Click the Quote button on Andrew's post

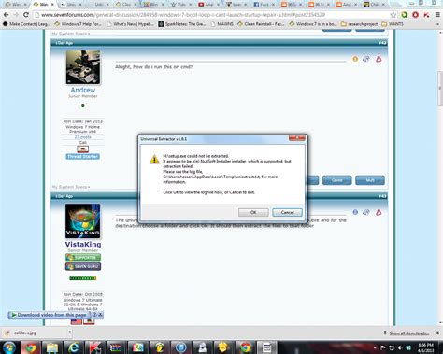coord(337,180)
